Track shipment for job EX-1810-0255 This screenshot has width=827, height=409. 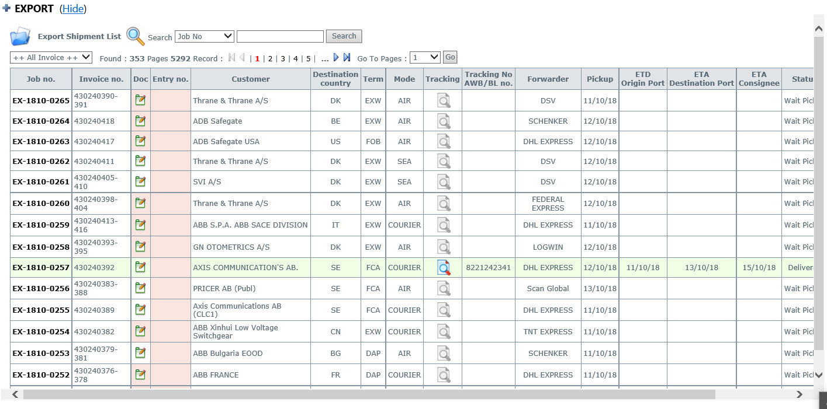click(x=444, y=310)
